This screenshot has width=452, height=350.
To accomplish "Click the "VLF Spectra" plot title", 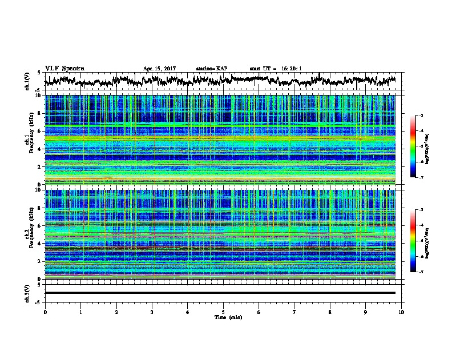I will (64, 69).
